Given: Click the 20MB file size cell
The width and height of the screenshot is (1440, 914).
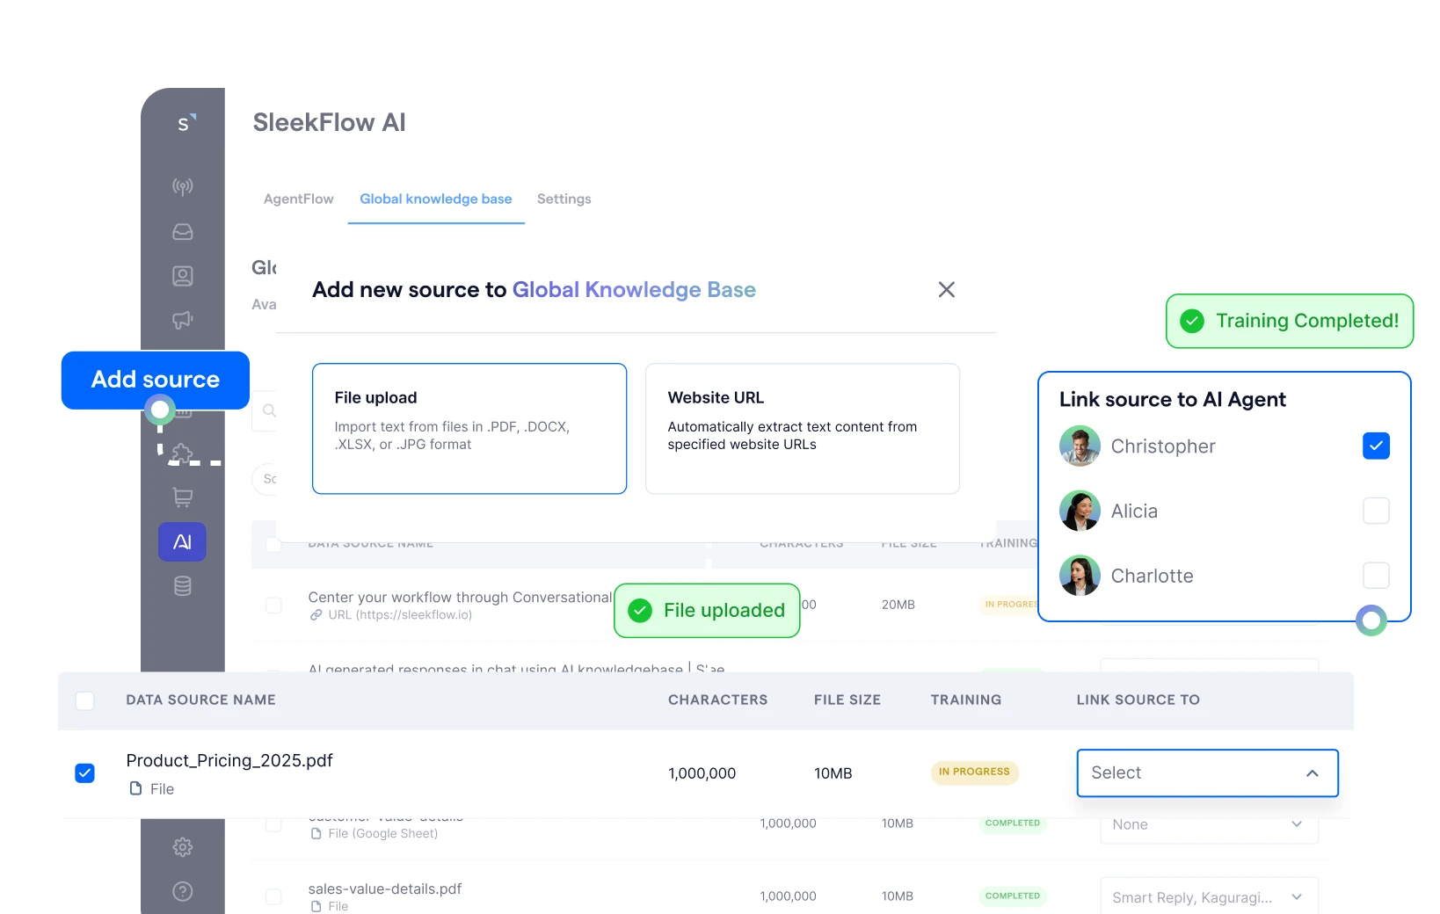Looking at the screenshot, I should click(898, 605).
